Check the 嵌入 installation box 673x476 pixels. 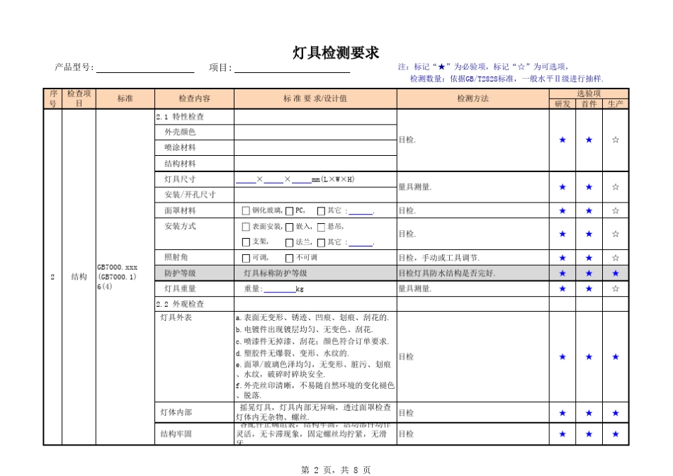pos(289,227)
